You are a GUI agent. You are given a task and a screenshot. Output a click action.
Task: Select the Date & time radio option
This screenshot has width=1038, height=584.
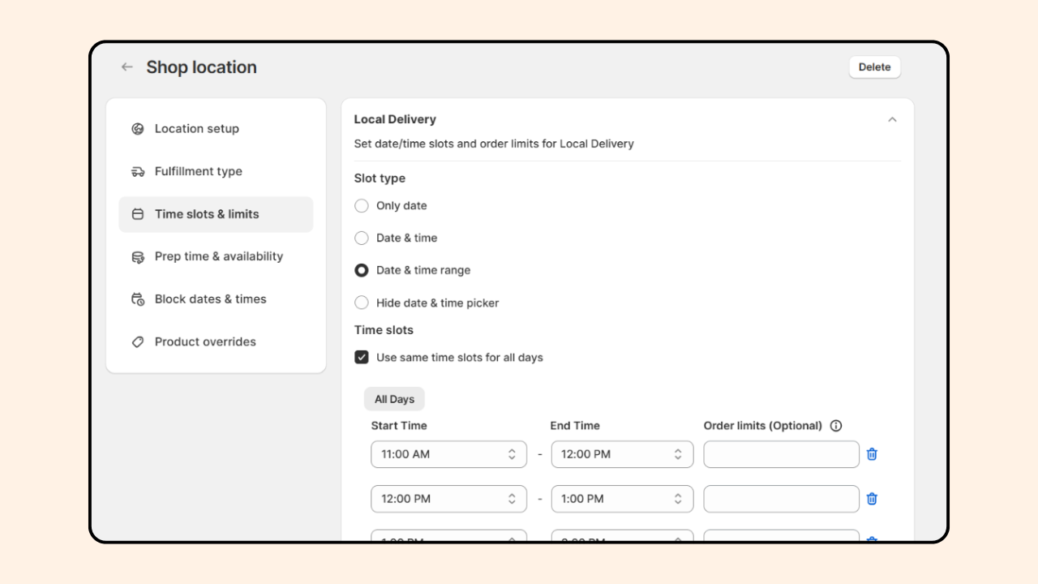(x=362, y=238)
